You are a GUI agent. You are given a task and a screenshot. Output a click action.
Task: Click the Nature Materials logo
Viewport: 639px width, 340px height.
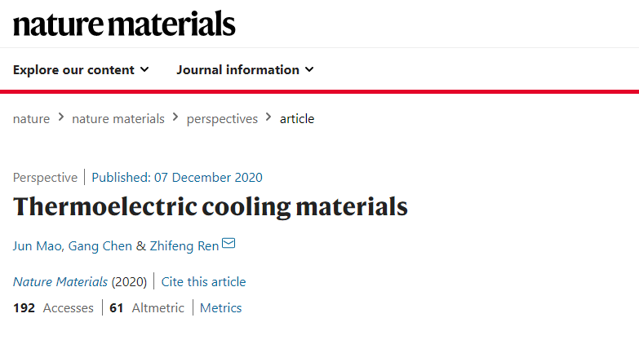point(124,23)
